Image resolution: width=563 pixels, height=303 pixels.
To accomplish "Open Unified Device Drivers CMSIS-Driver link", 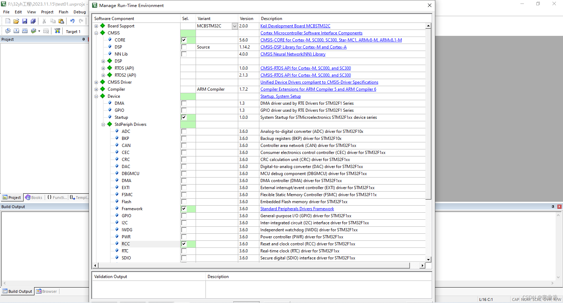I will (319, 82).
